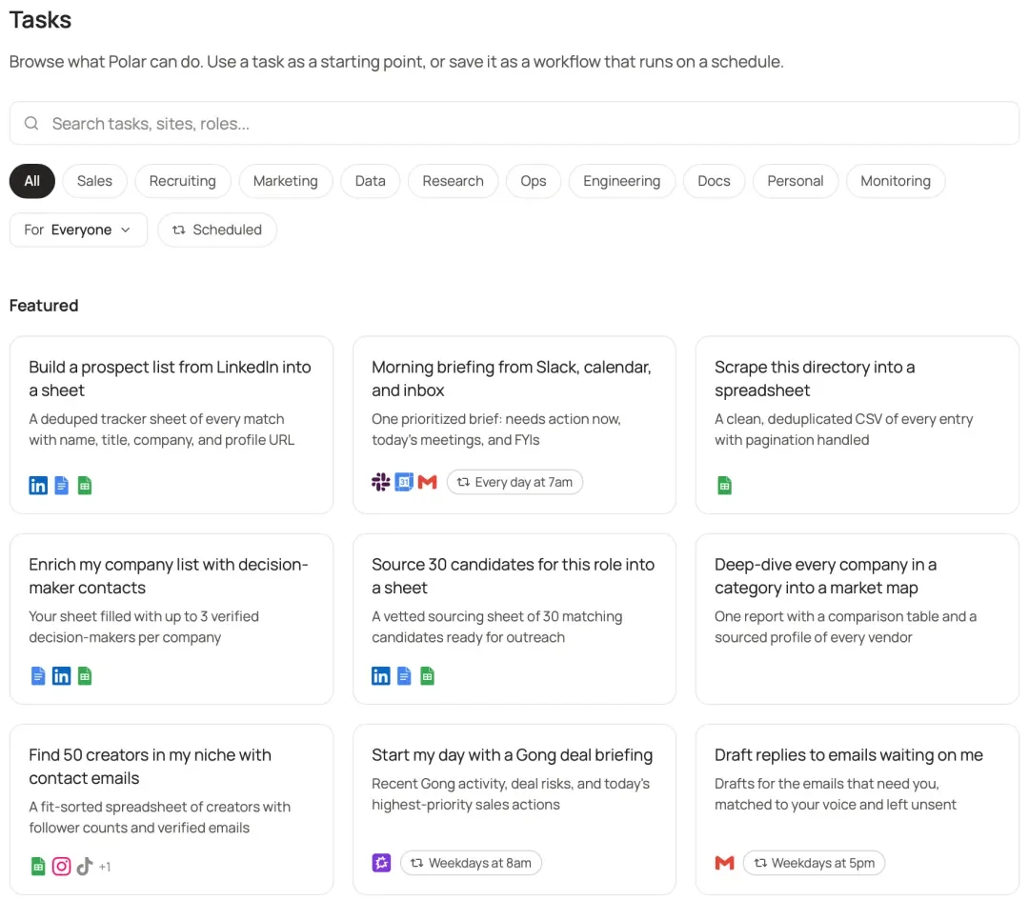The width and height of the screenshot is (1029, 900).
Task: Click Gong icon in deal briefing card
Action: (x=381, y=863)
